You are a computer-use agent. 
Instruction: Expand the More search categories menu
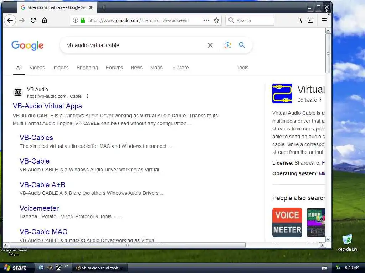(x=181, y=68)
